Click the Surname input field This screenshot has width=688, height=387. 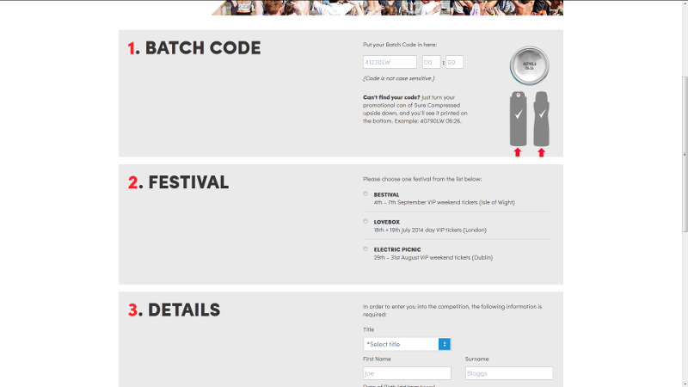coord(509,373)
